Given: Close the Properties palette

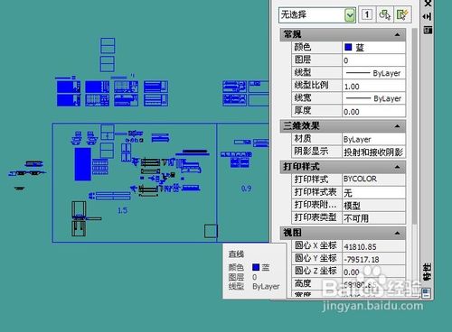Looking at the screenshot, I should (428, 4).
